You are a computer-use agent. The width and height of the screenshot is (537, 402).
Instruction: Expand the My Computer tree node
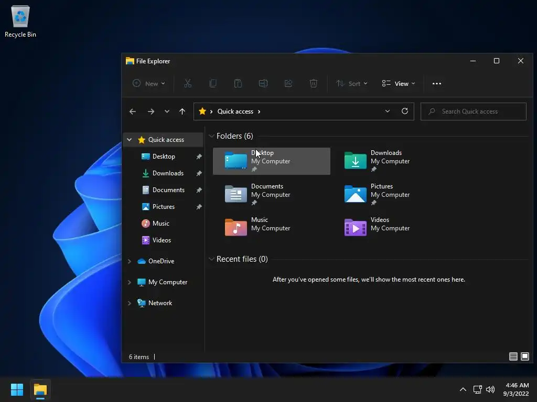point(129,282)
